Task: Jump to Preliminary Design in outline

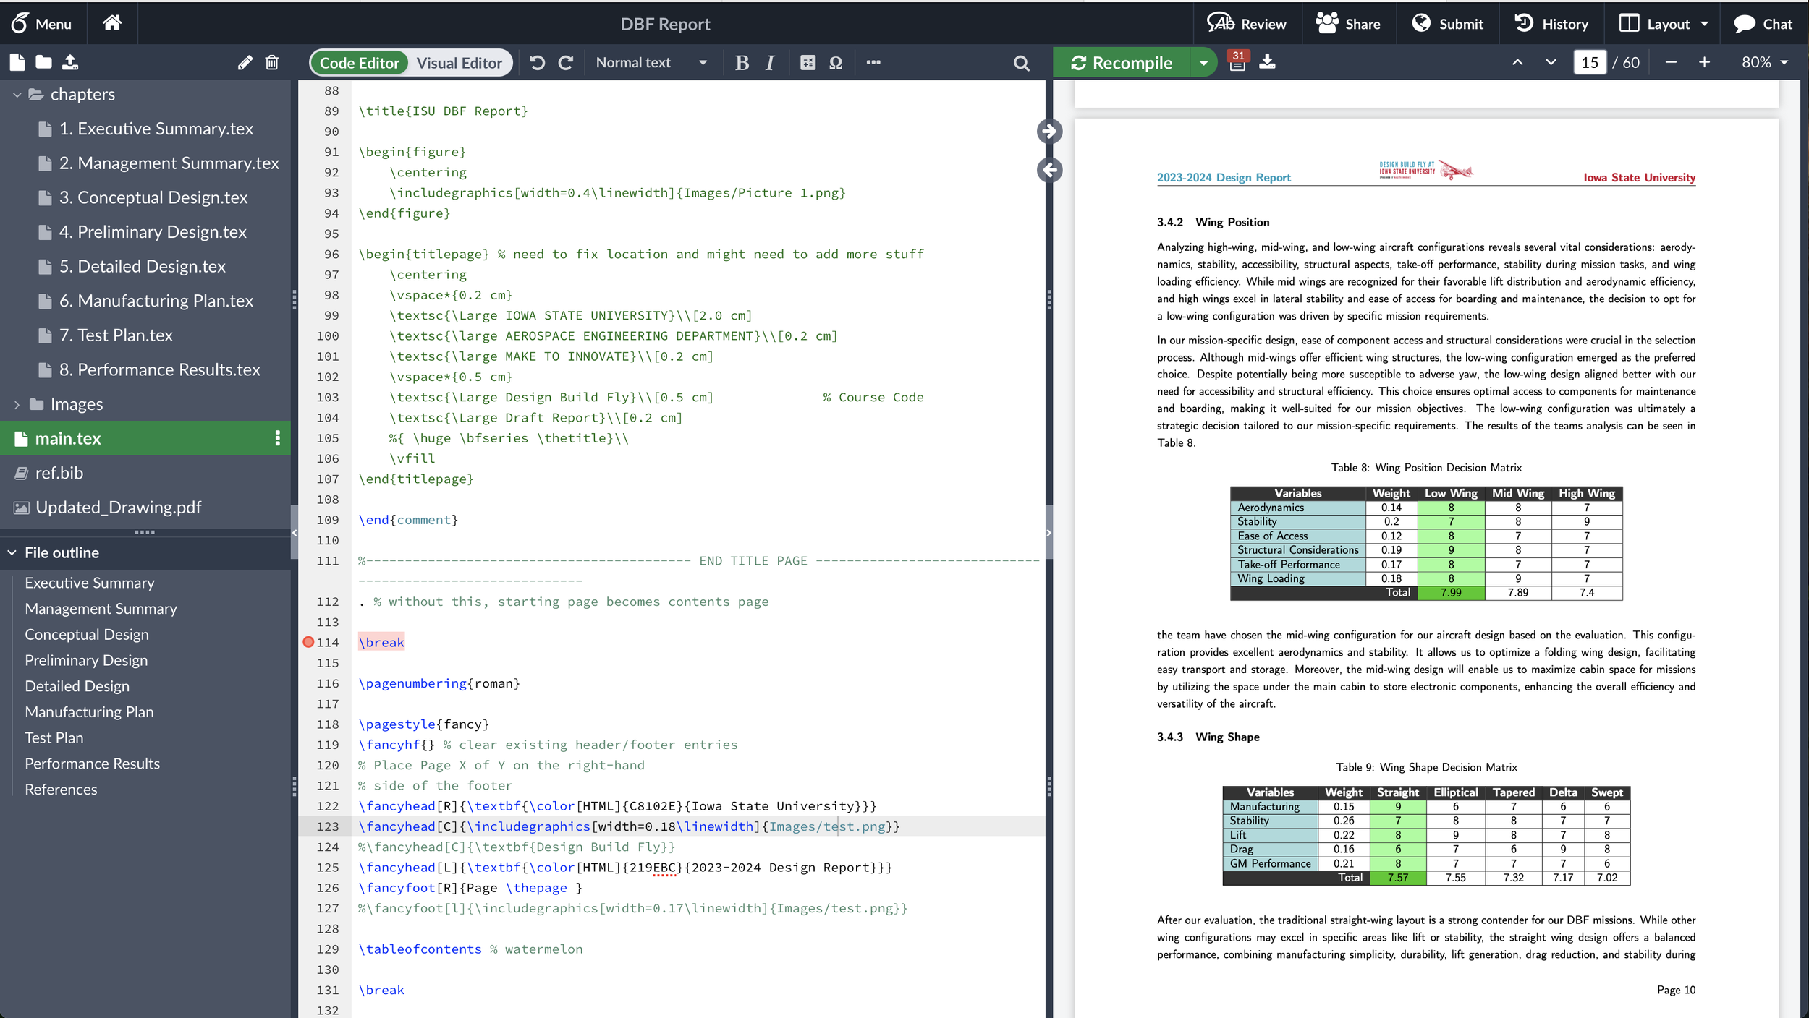Action: pos(86,660)
